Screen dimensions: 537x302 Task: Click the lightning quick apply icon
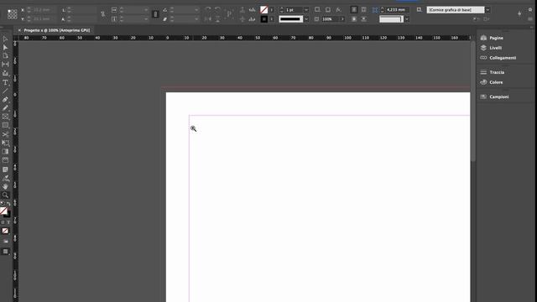pos(519,13)
